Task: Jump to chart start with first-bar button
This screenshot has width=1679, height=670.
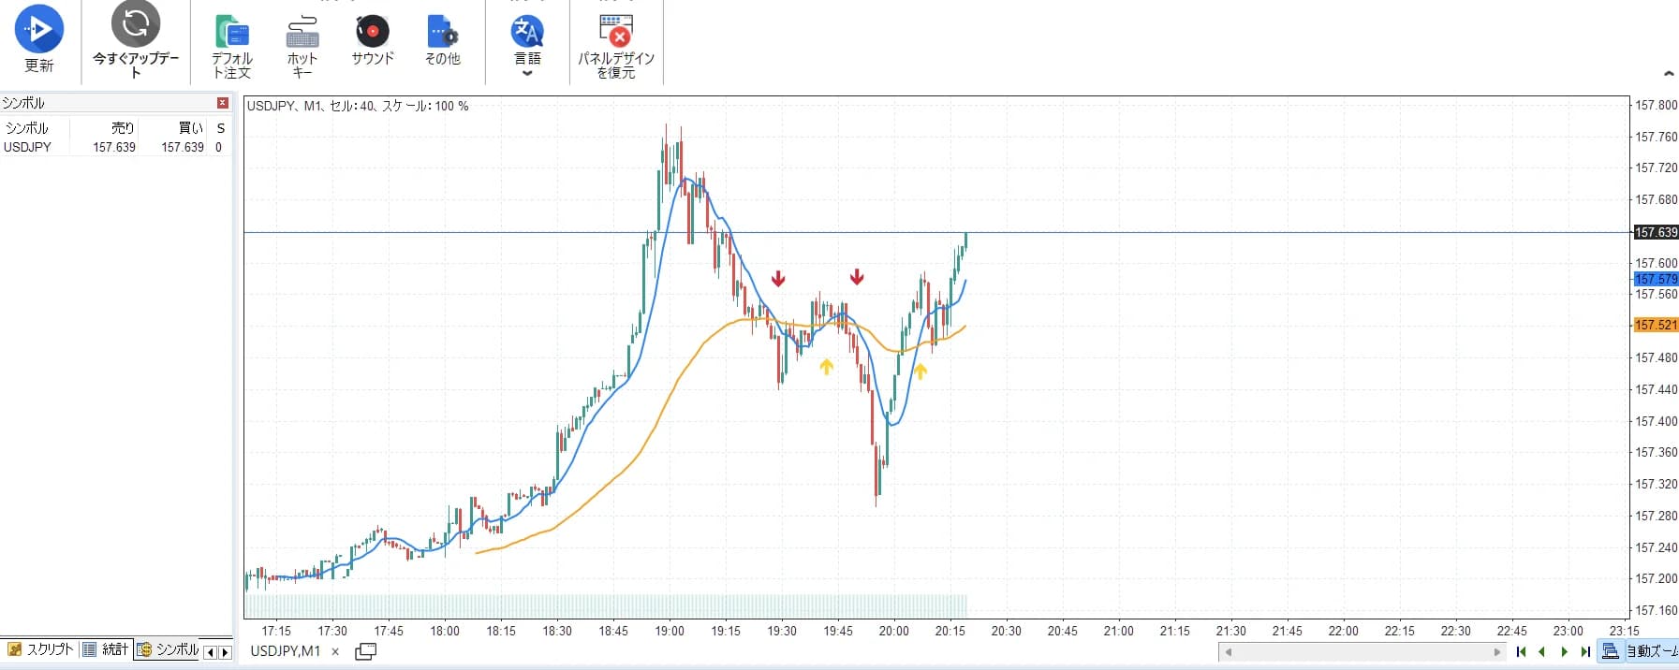Action: point(1521,651)
